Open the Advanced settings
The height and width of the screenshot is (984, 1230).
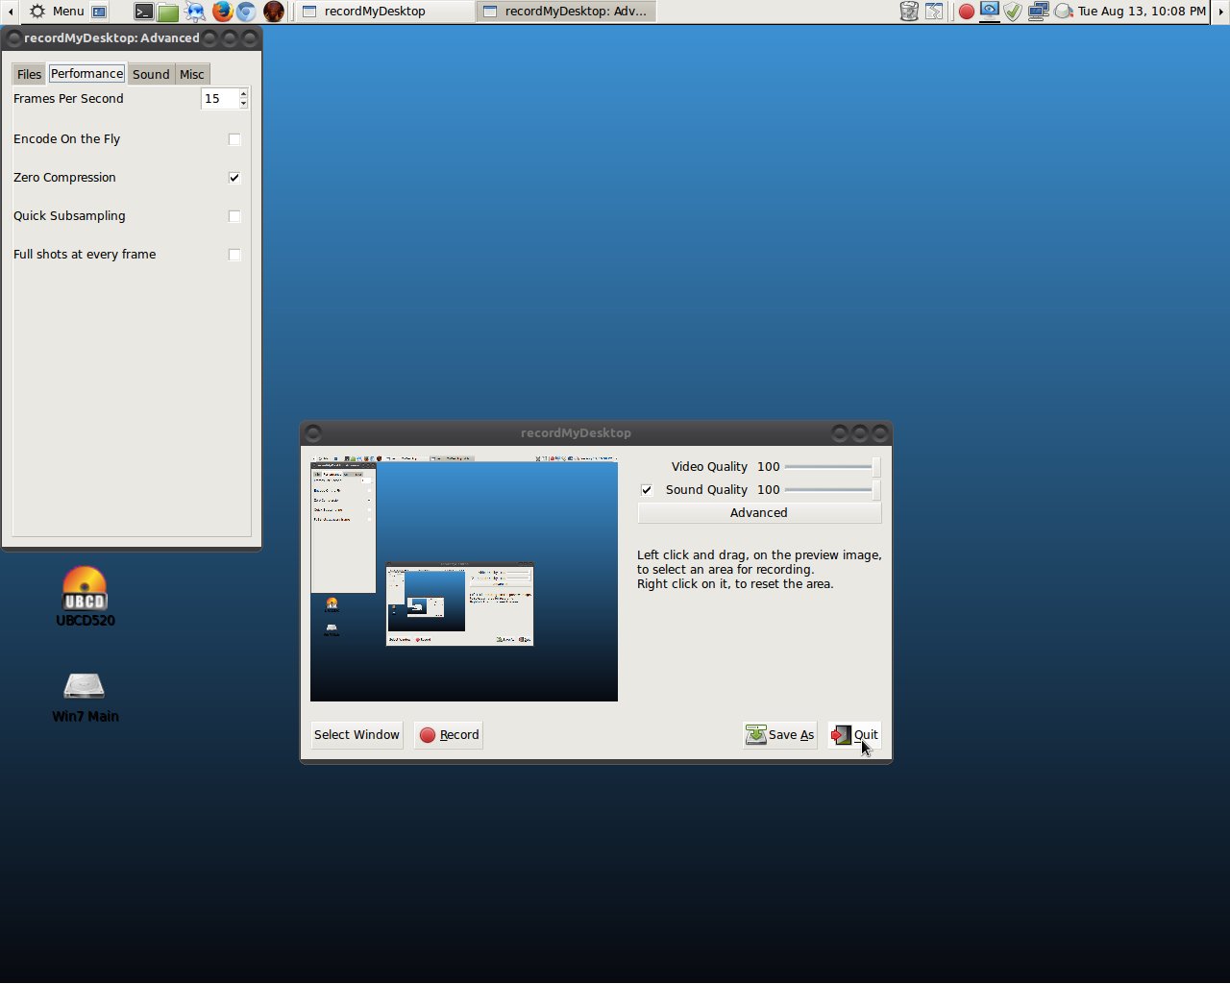758,512
